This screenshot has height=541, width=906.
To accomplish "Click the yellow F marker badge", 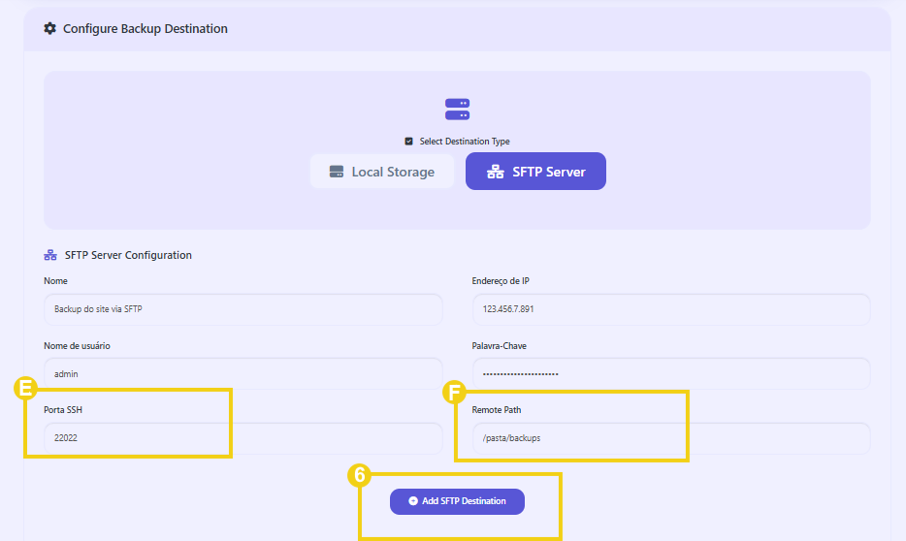I will click(x=453, y=392).
